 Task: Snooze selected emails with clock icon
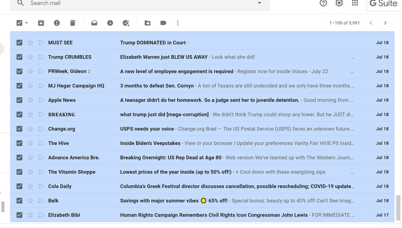point(110,23)
